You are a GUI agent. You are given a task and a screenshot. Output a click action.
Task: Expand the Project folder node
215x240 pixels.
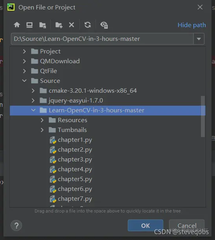pyautogui.click(x=24, y=51)
